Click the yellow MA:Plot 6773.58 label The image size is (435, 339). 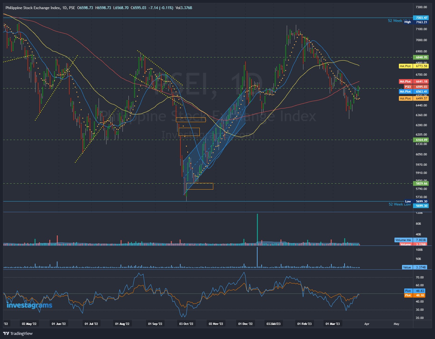tap(414, 66)
